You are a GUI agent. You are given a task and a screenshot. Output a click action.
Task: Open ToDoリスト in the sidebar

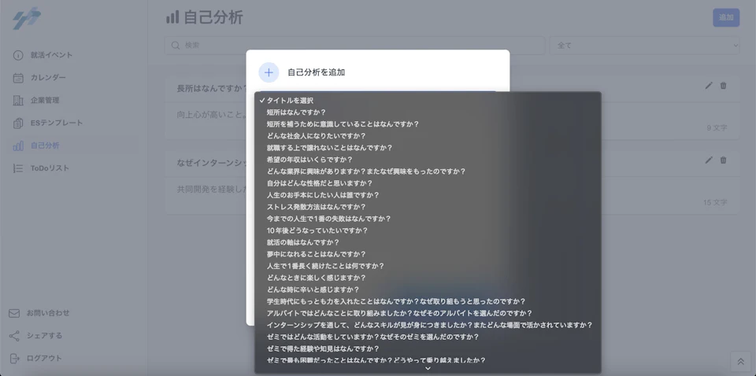(50, 168)
